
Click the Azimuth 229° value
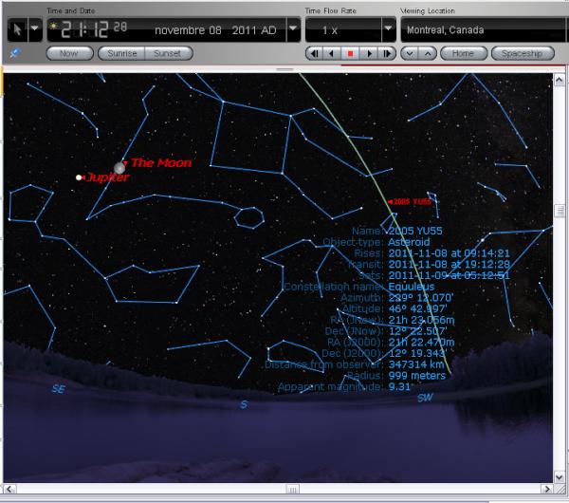pos(420,298)
